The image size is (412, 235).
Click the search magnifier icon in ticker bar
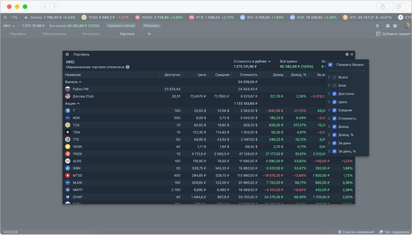(x=5, y=18)
